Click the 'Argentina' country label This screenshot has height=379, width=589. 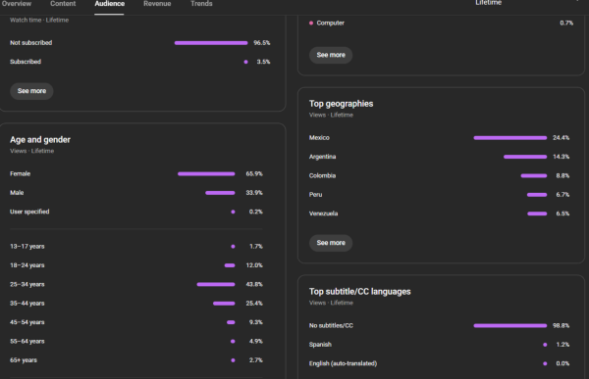[322, 157]
